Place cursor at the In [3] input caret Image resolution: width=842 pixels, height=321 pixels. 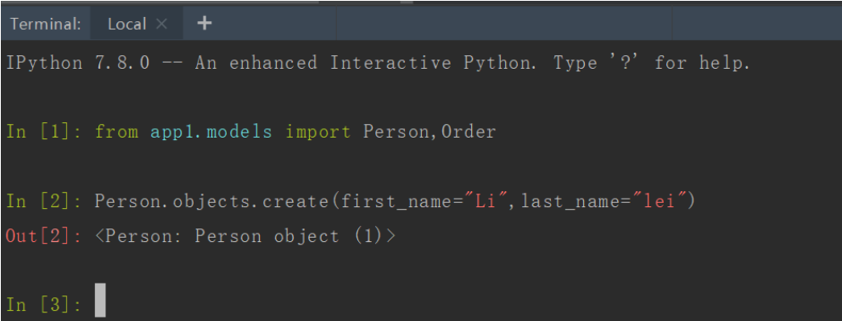tap(100, 300)
